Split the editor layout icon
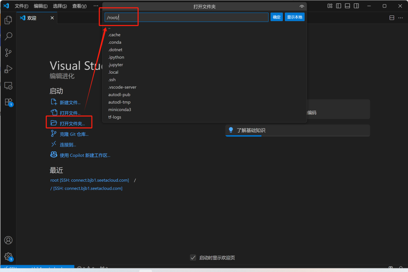408x272 pixels. coord(392,18)
